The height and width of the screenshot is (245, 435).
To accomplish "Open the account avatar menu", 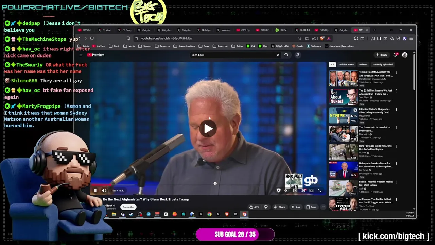I will click(x=405, y=55).
